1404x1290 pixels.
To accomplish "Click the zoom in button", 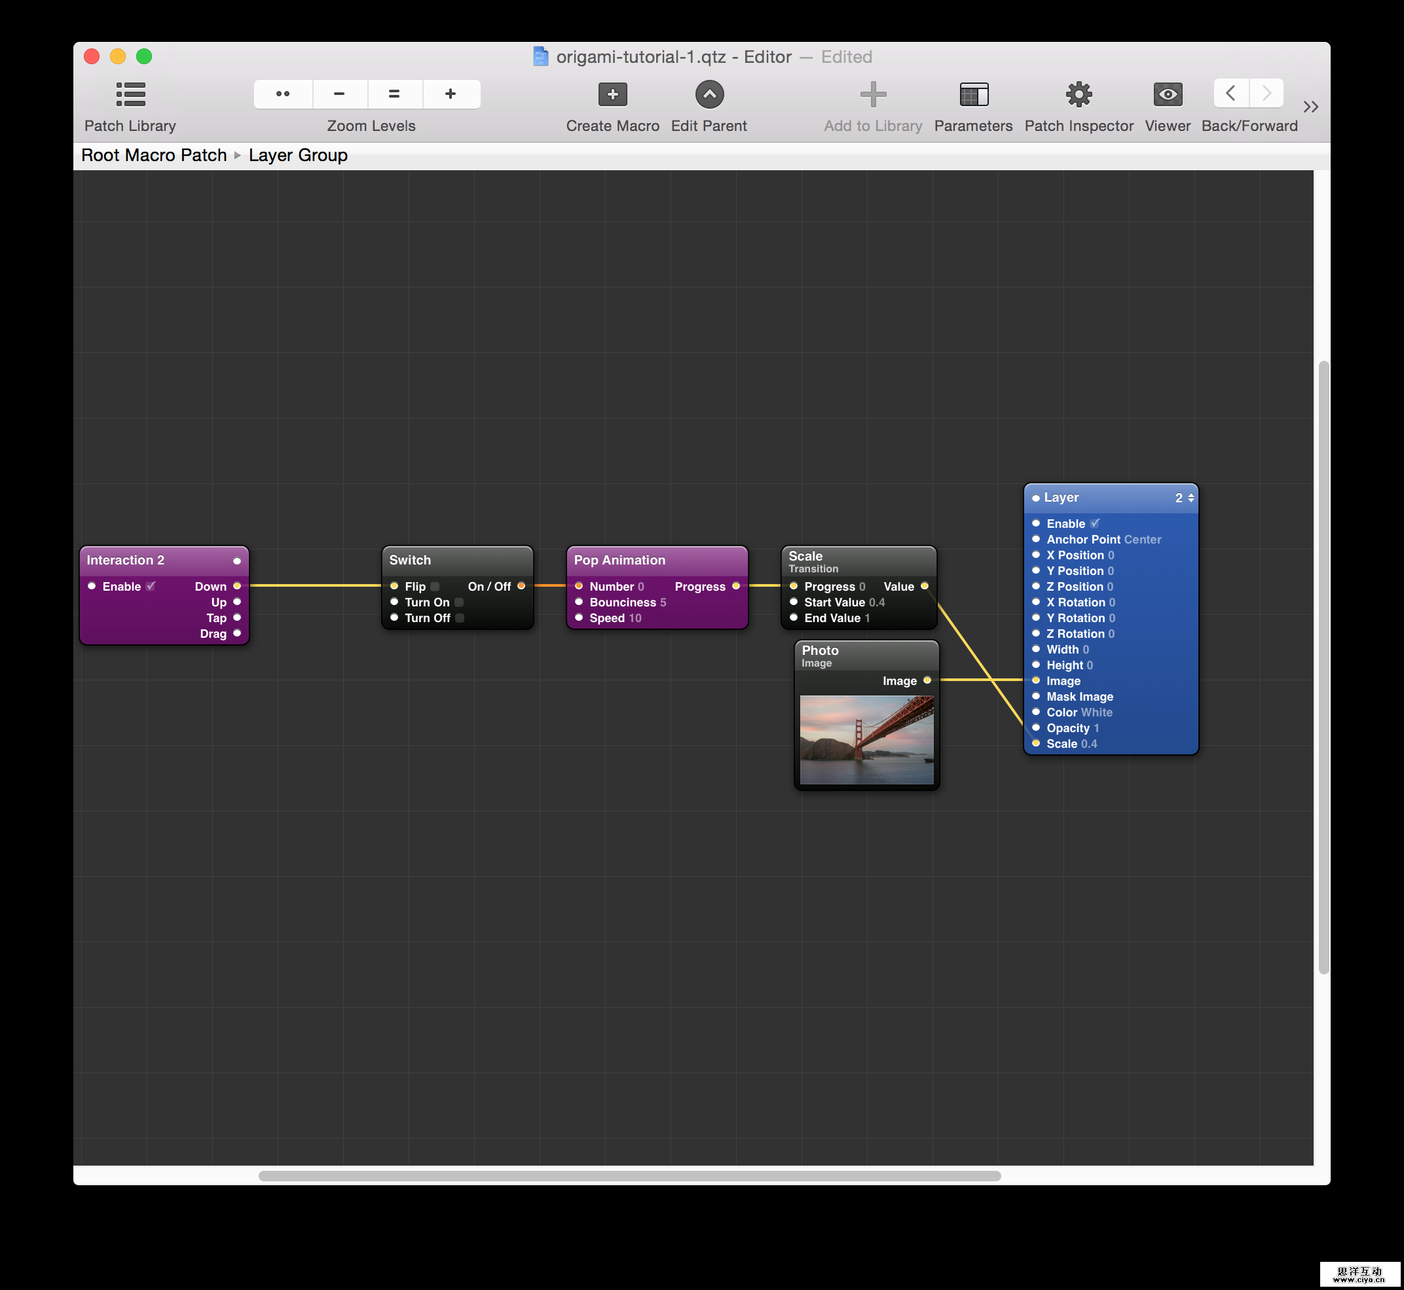I will pos(451,94).
